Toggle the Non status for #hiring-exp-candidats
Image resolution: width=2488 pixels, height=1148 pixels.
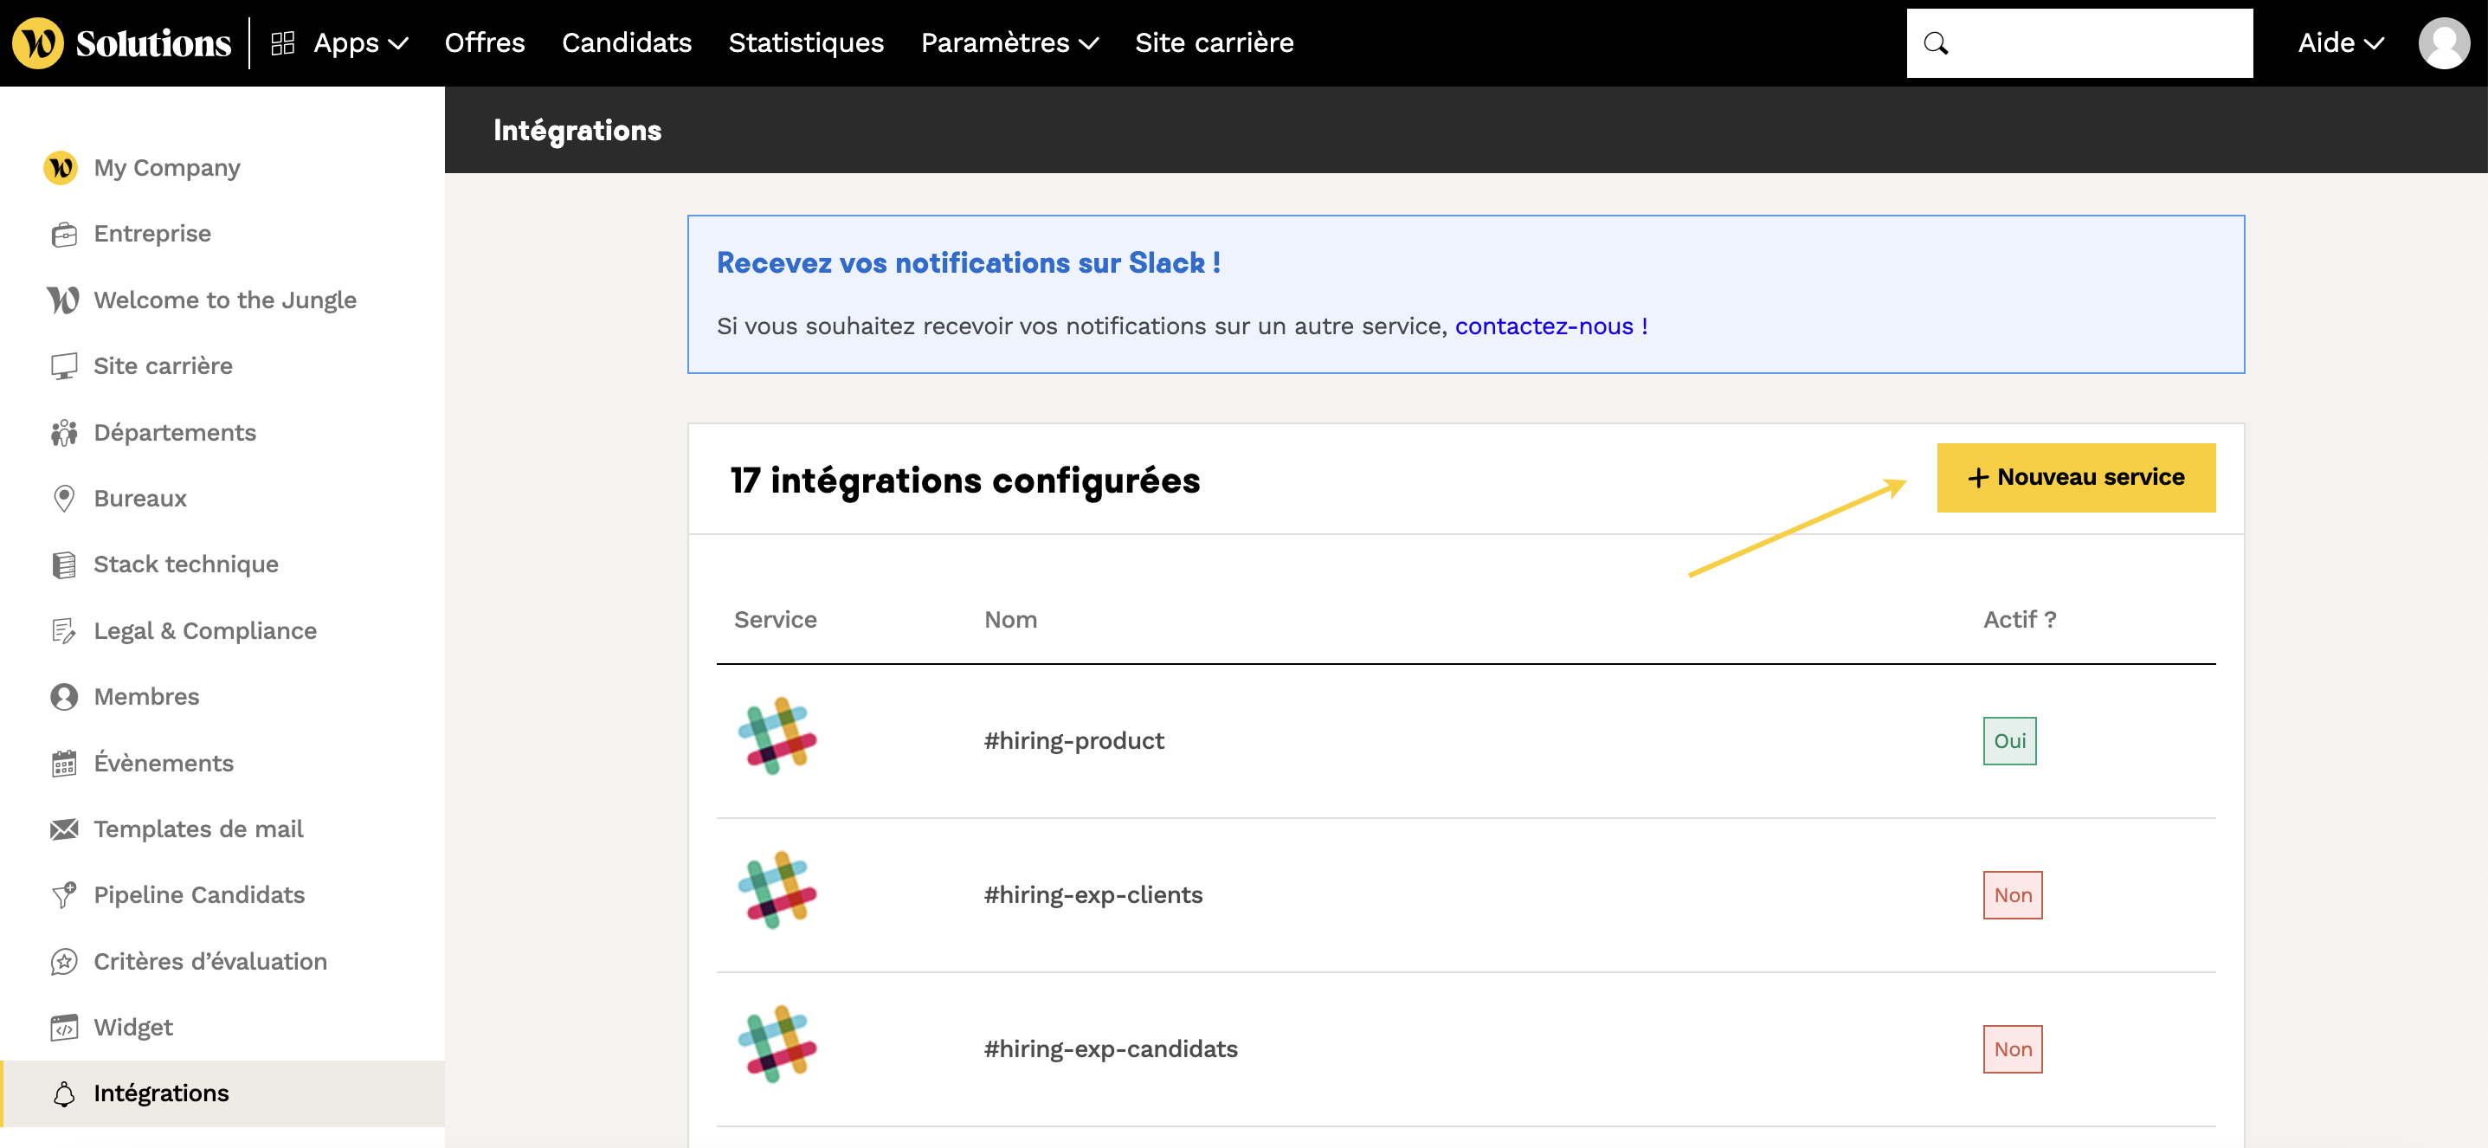pos(2012,1048)
